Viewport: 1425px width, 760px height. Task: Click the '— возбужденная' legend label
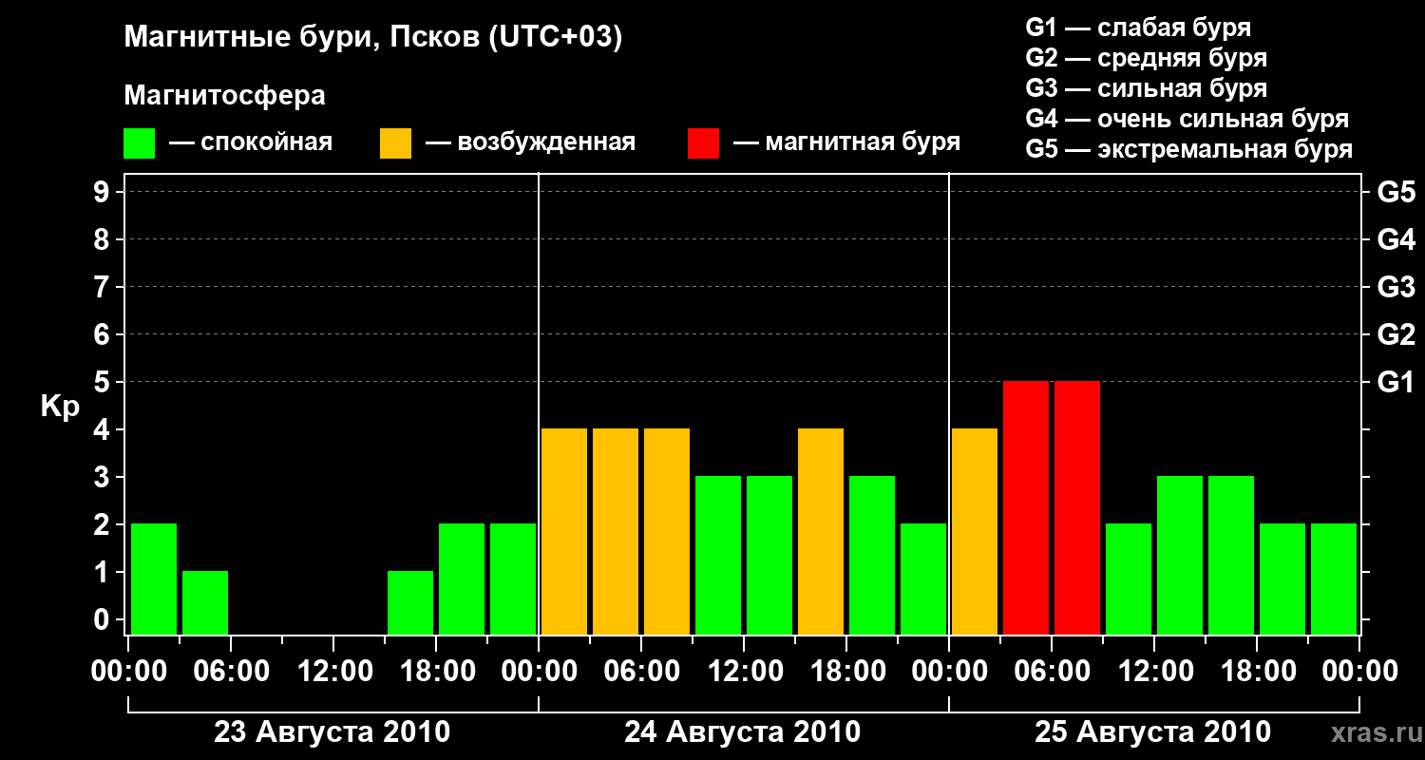[x=530, y=142]
